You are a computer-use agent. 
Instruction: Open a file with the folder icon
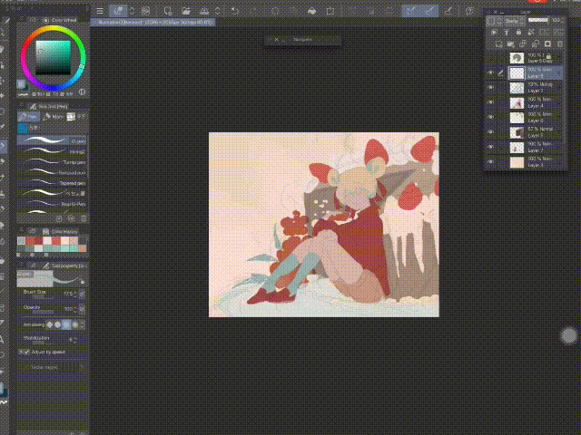pos(185,11)
